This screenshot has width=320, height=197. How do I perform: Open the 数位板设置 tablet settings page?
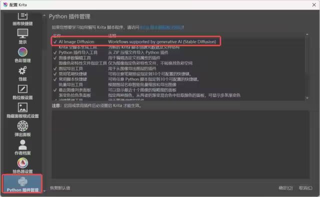(22, 92)
